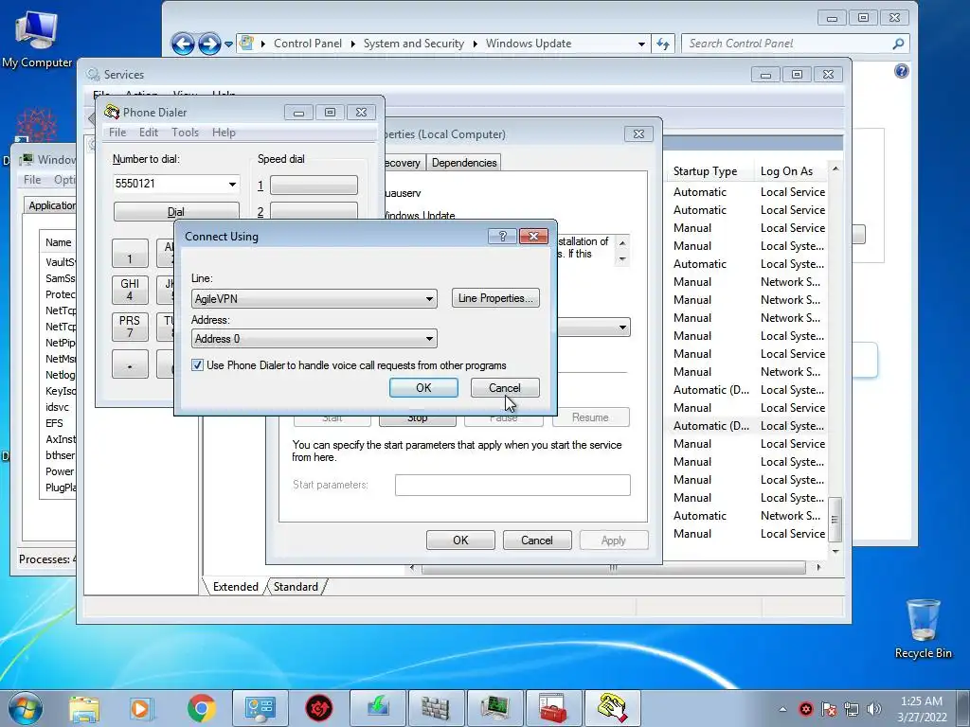Open Task Manager File menu
The image size is (970, 727).
[x=32, y=179]
